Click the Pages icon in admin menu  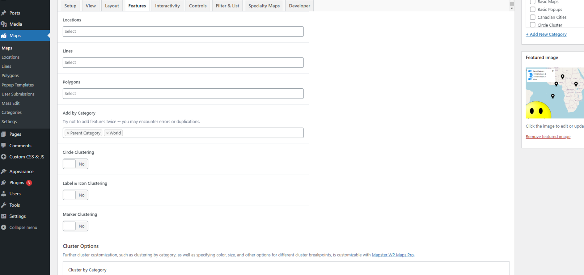[4, 134]
